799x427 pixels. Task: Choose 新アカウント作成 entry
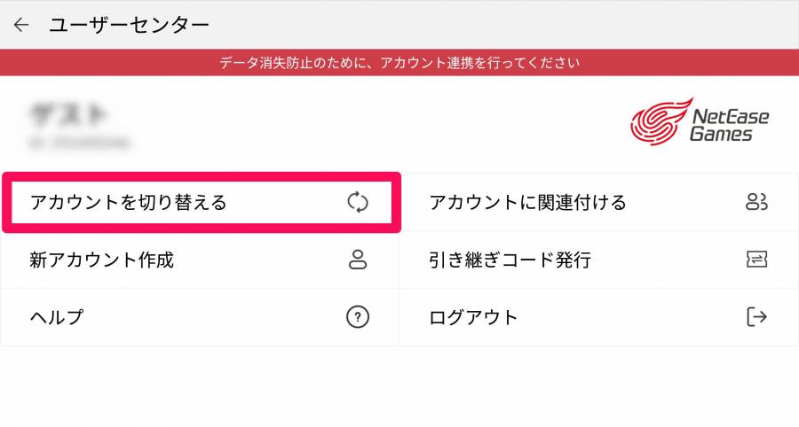[200, 260]
